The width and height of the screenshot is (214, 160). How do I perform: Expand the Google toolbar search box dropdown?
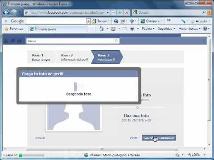(88, 21)
